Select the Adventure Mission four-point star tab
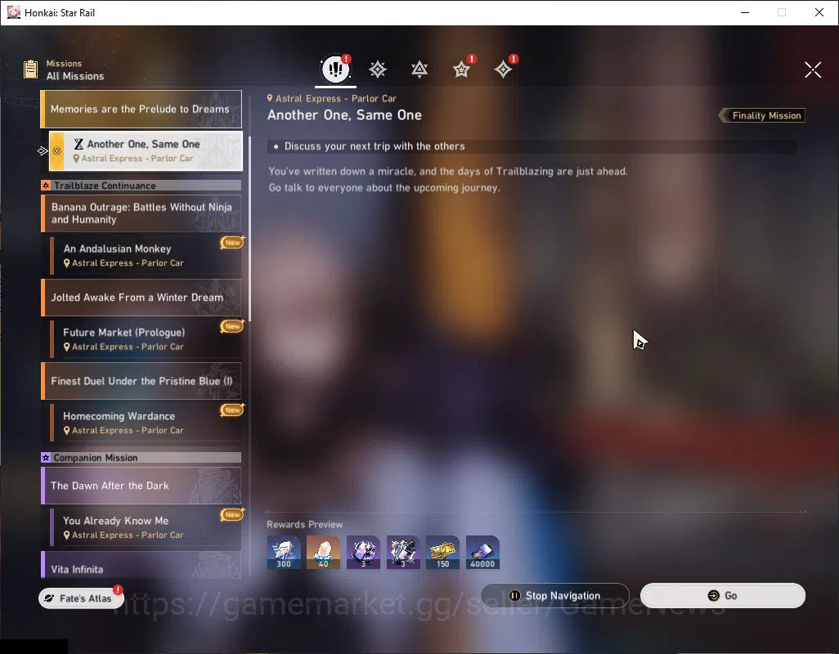839x654 pixels. (503, 69)
